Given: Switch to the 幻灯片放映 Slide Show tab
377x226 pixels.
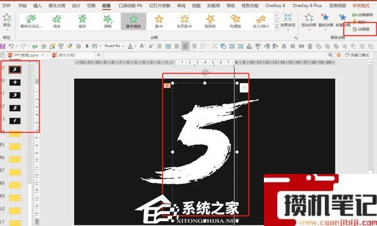Looking at the screenshot, I should tap(160, 5).
